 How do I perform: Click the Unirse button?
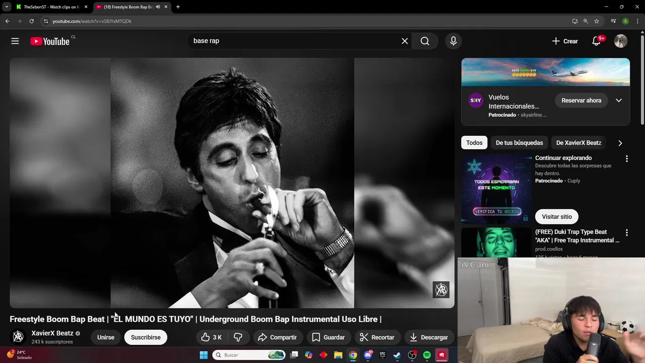click(x=106, y=337)
